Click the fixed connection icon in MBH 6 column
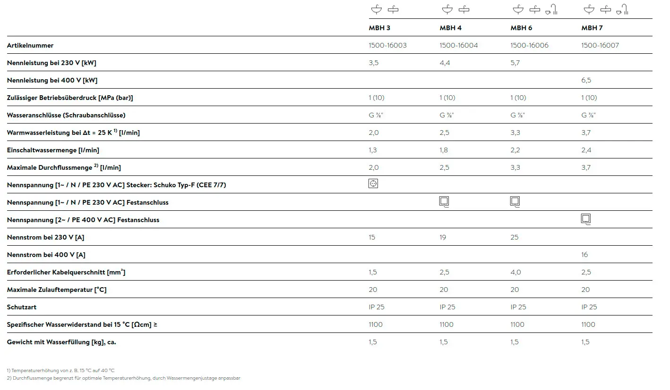 pyautogui.click(x=515, y=202)
